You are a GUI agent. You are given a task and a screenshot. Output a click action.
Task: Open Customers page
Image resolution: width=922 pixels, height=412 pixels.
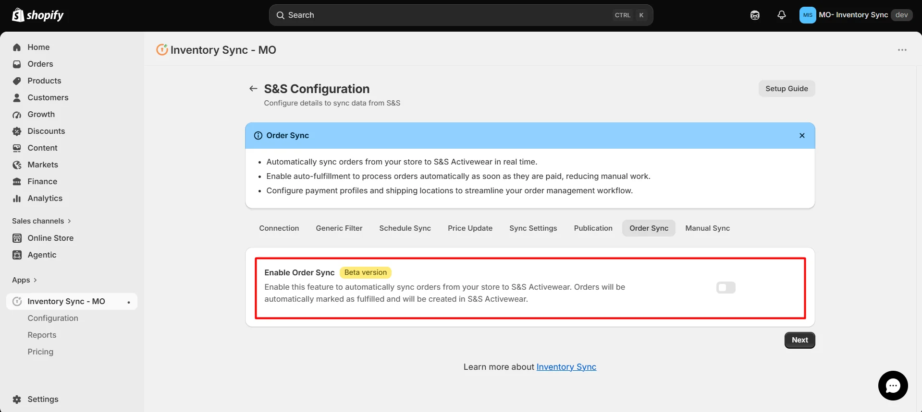(48, 97)
